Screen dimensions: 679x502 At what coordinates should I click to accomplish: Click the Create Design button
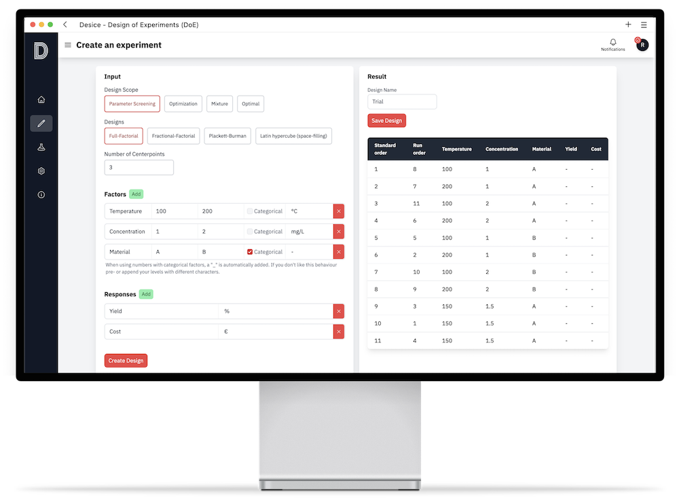coord(126,361)
